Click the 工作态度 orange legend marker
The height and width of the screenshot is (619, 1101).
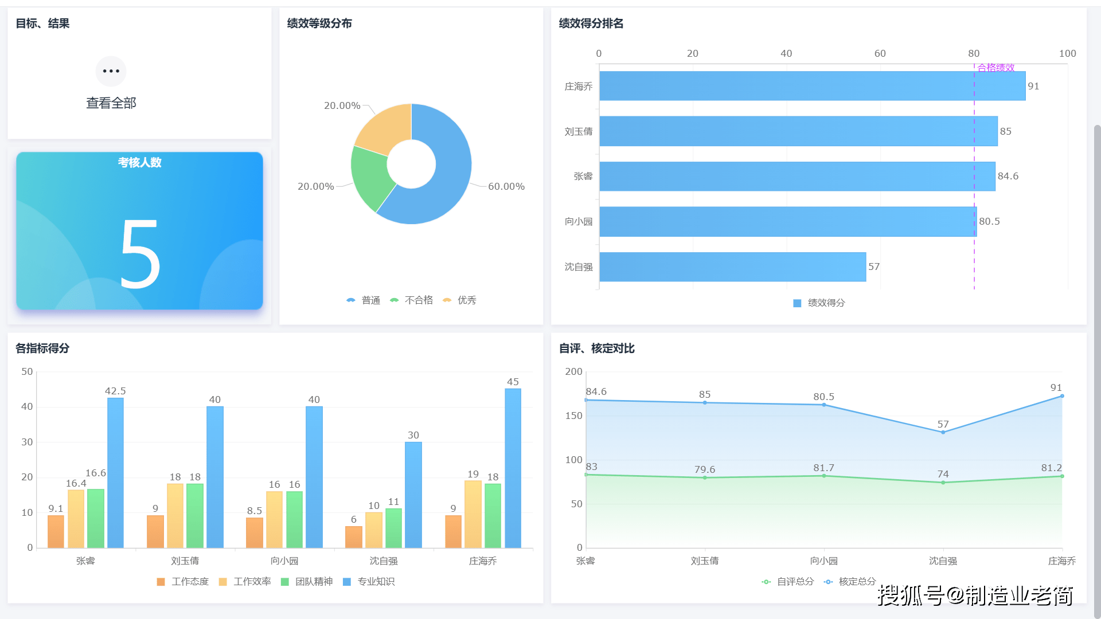click(161, 582)
